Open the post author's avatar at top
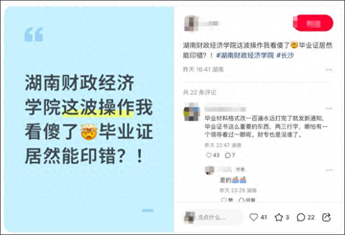This screenshot has width=345, height=235. pos(191,23)
